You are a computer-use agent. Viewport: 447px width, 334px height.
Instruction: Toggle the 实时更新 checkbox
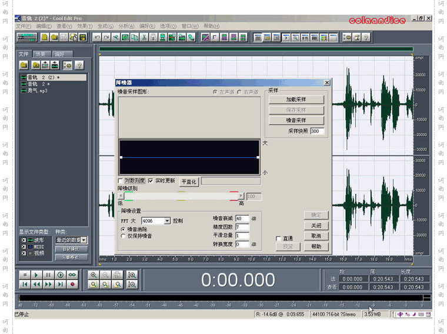pyautogui.click(x=151, y=181)
